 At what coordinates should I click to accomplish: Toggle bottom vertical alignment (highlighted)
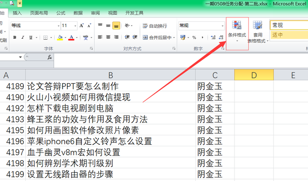116,25
